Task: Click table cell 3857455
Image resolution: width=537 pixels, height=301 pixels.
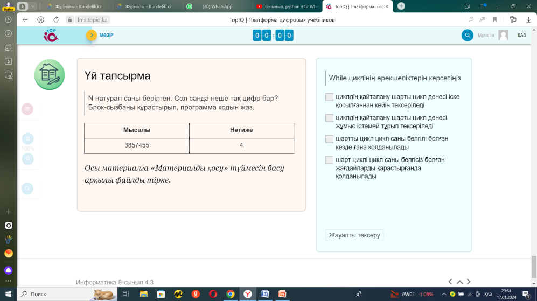Action: coord(137,145)
